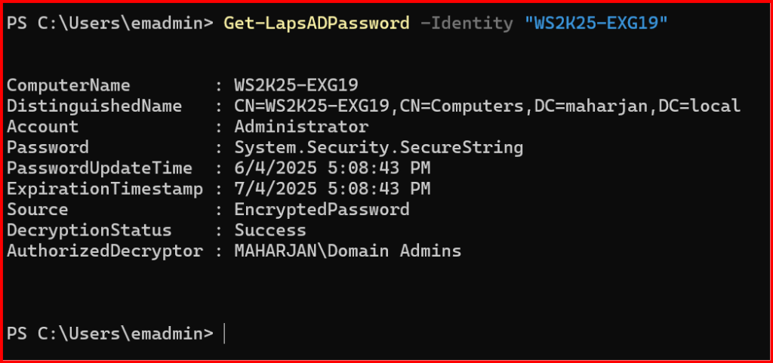Click the MAHARJAN\Domain Admins decryptor value

tap(348, 251)
